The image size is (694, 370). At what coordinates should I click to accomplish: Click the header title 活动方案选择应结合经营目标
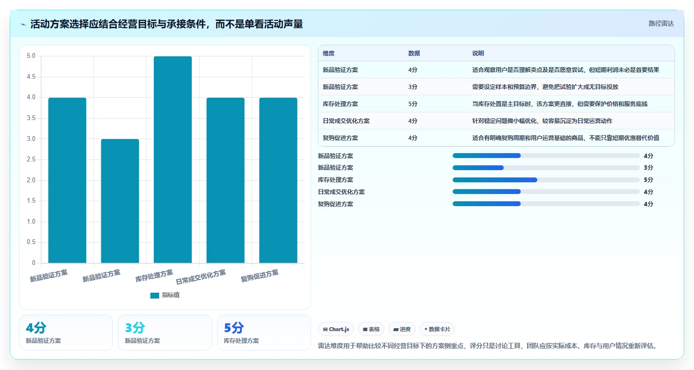point(166,24)
